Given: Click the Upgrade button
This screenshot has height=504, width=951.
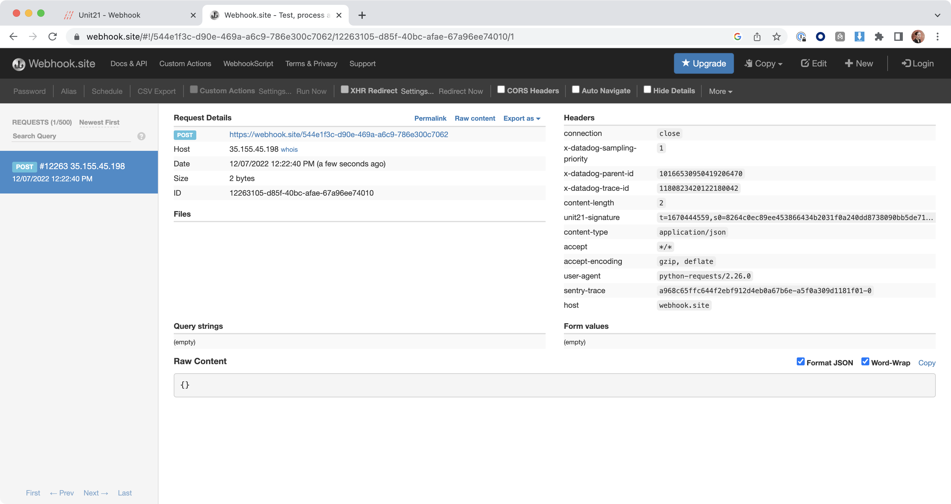Looking at the screenshot, I should pyautogui.click(x=703, y=63).
